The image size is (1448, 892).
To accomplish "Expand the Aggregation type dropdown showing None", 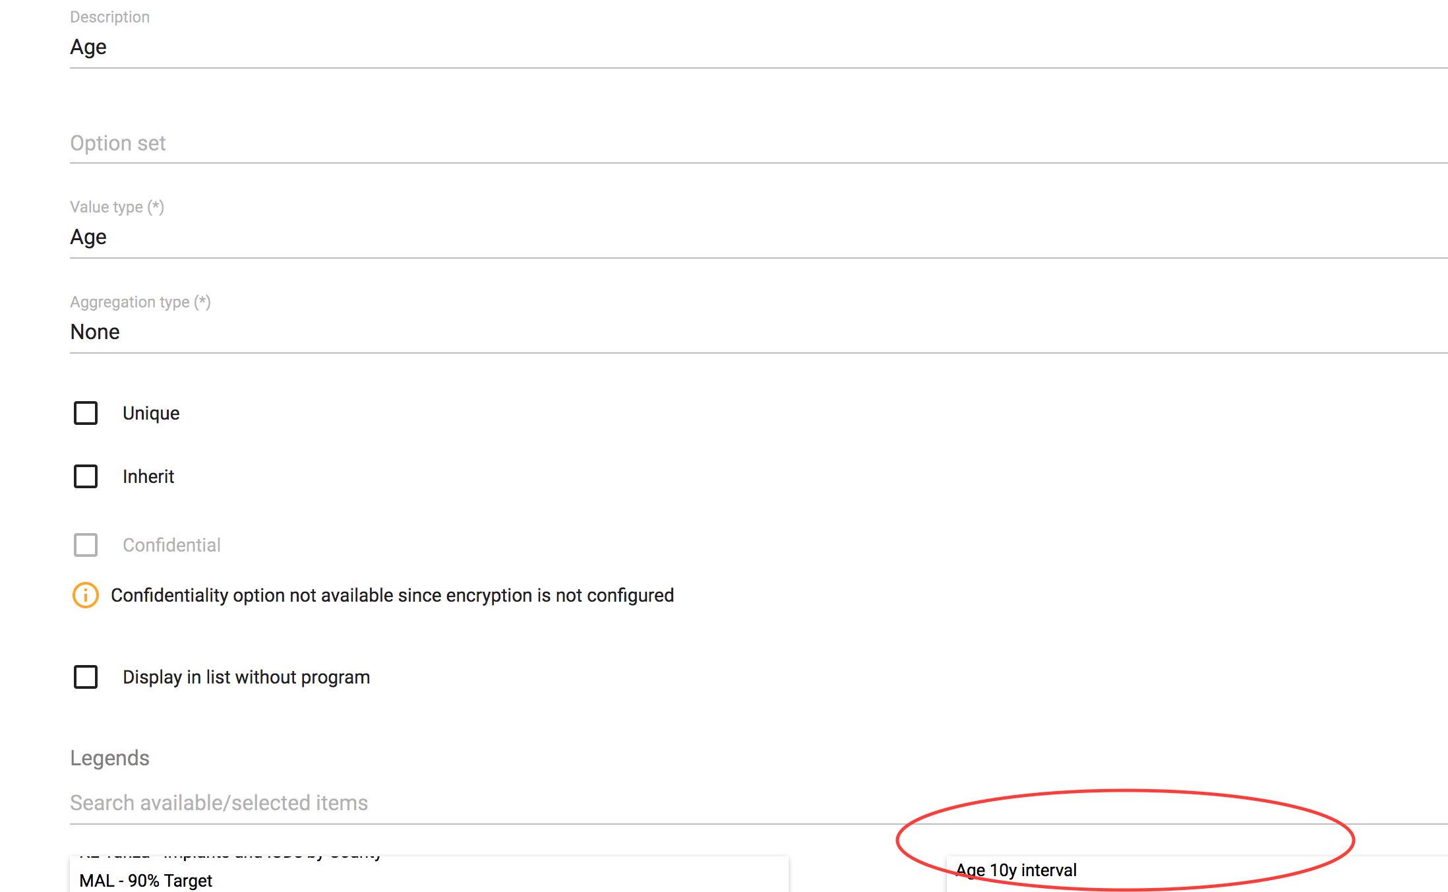I will [x=758, y=333].
